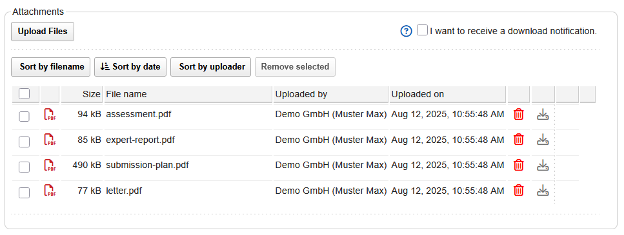Viewport: 624px width, 235px height.
Task: Enable download notification checkbox
Action: click(x=422, y=30)
